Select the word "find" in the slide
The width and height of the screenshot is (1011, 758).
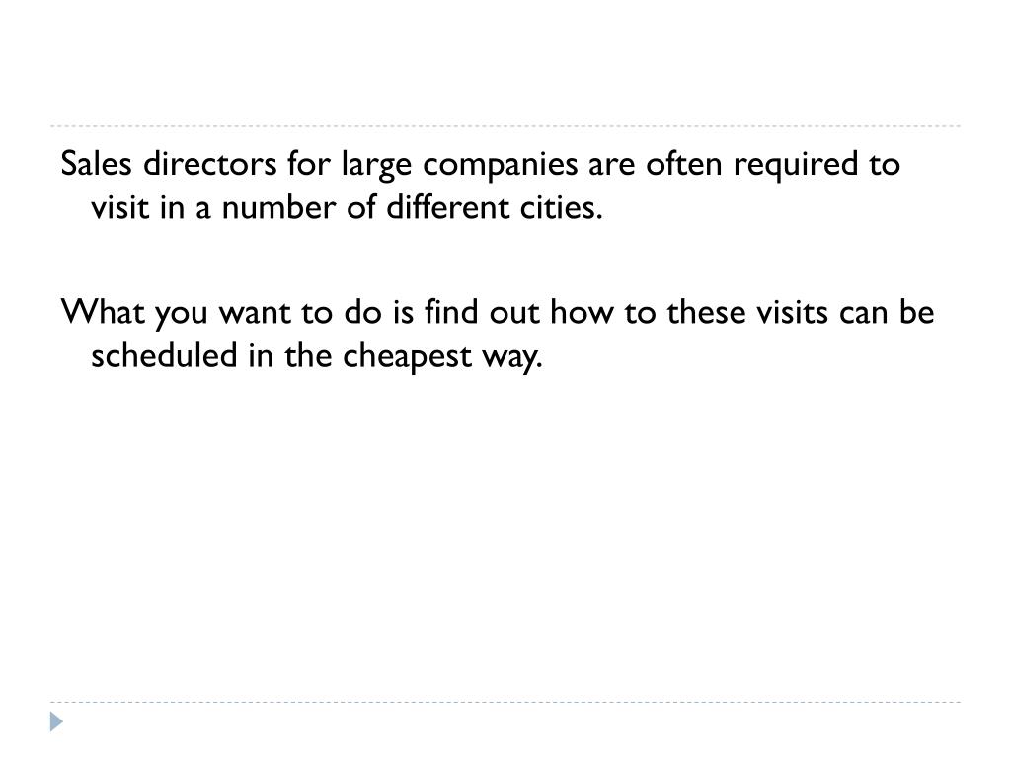click(x=451, y=311)
